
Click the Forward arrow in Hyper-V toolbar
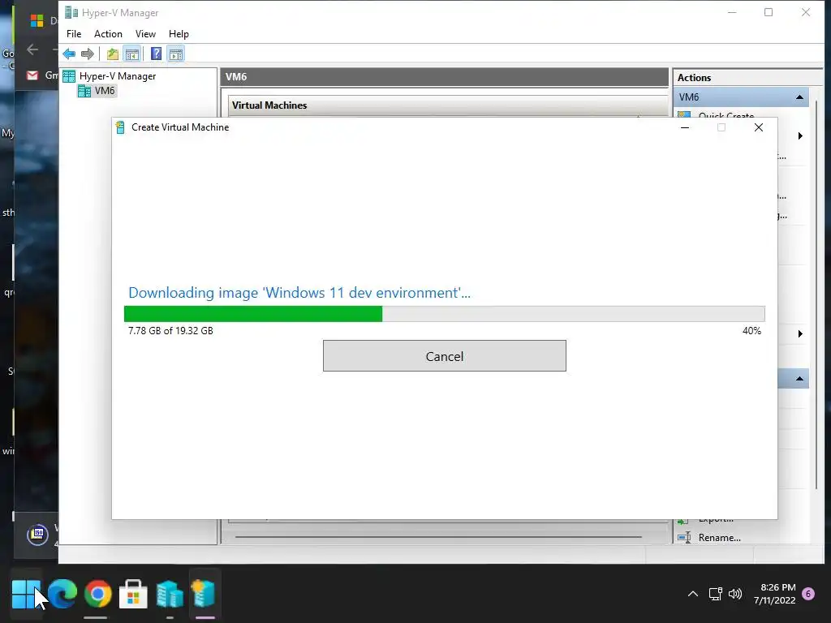coord(88,54)
